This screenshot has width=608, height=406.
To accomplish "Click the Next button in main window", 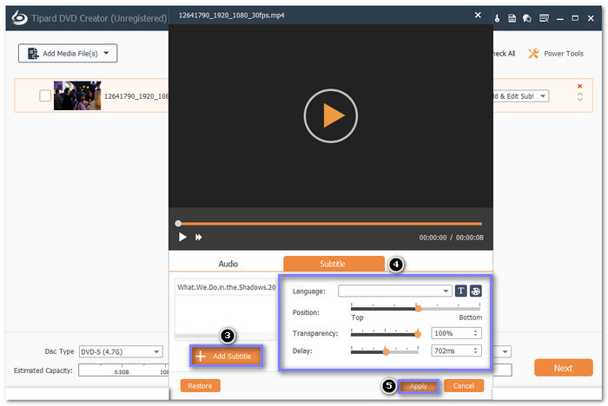I will [564, 368].
